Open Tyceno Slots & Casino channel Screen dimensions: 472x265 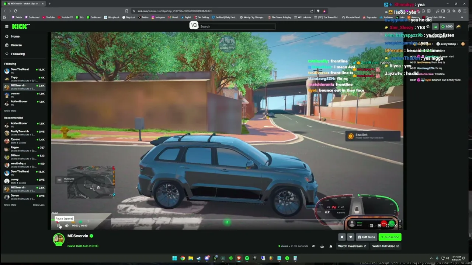tap(25, 141)
